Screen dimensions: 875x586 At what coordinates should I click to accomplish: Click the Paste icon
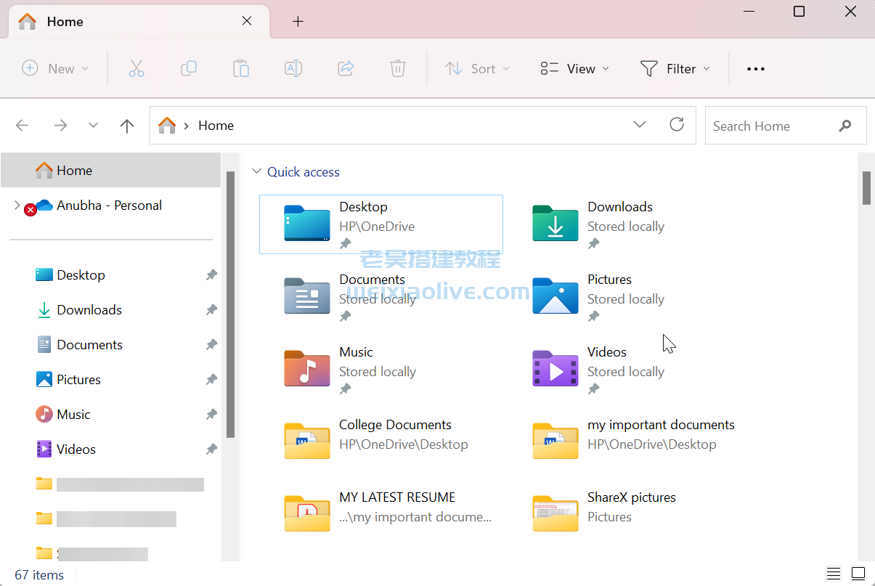tap(241, 68)
